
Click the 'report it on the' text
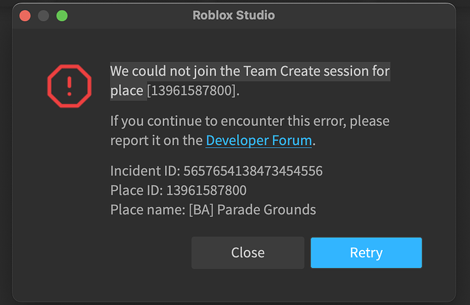pos(157,140)
